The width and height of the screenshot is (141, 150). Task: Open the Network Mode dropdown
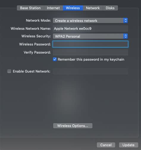(x=90, y=21)
